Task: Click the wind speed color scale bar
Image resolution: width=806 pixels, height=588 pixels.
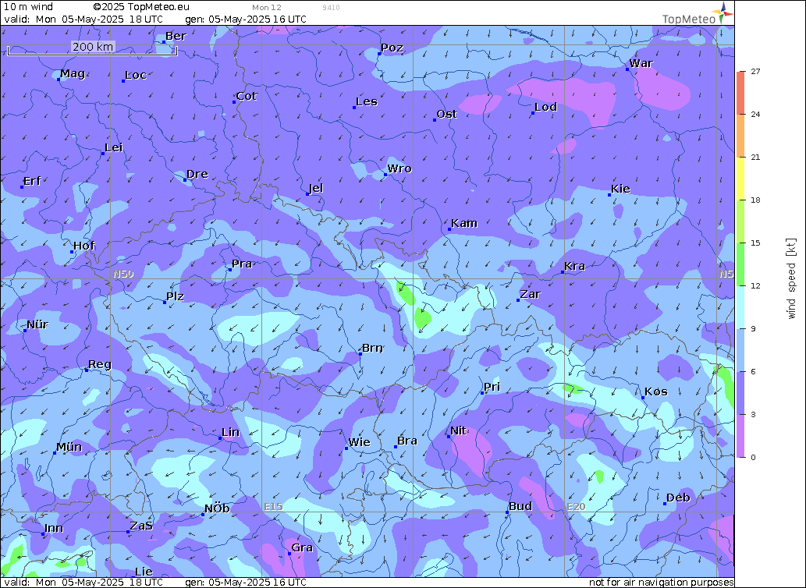Action: click(x=740, y=264)
